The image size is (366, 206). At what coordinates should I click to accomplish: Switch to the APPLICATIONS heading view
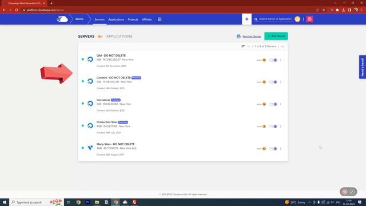(x=119, y=37)
